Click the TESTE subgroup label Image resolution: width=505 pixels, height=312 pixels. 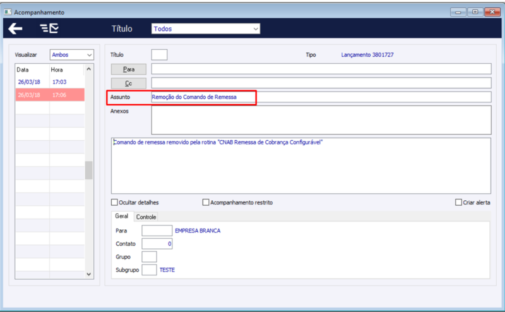167,270
